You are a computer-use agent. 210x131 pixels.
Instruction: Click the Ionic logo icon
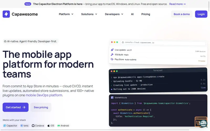(x=22, y=125)
